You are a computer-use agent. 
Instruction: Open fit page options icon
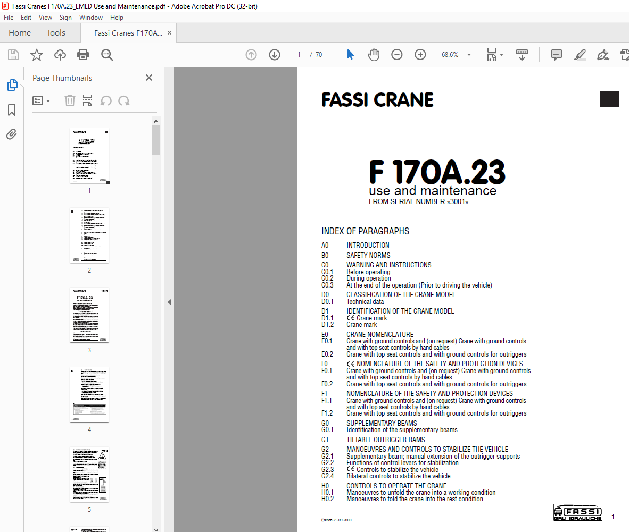tap(494, 55)
